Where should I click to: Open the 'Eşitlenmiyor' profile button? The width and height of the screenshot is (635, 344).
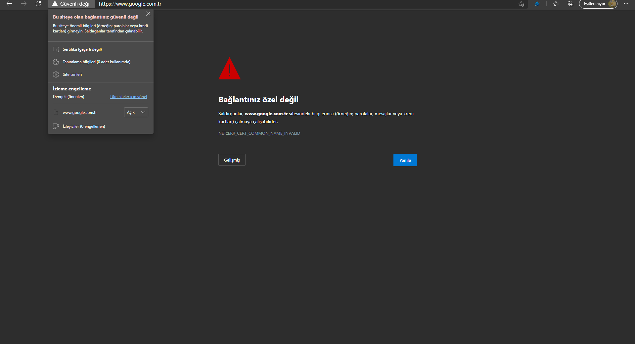click(598, 4)
